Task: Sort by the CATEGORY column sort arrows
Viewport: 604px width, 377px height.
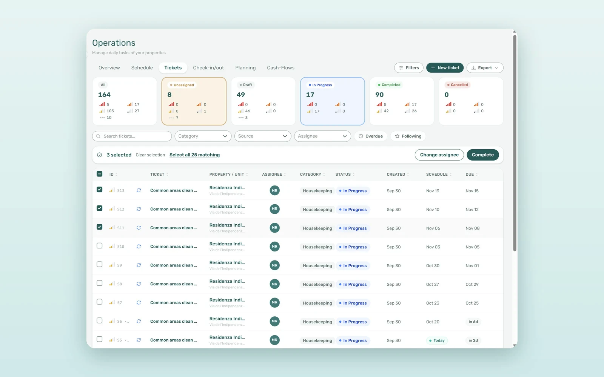Action: [x=324, y=175]
